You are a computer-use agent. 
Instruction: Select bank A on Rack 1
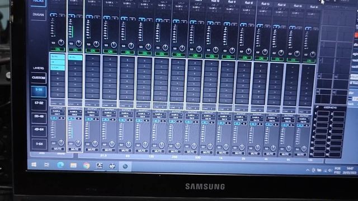(54, 15)
